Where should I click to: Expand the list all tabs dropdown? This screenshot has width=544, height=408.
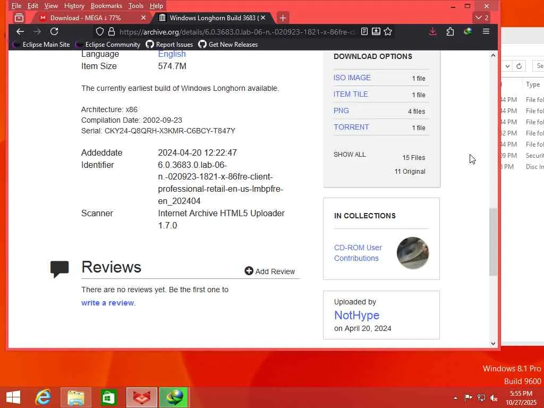tap(482, 18)
